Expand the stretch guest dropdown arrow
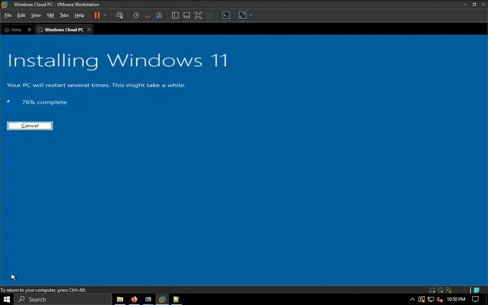This screenshot has width=488, height=305. [x=250, y=15]
